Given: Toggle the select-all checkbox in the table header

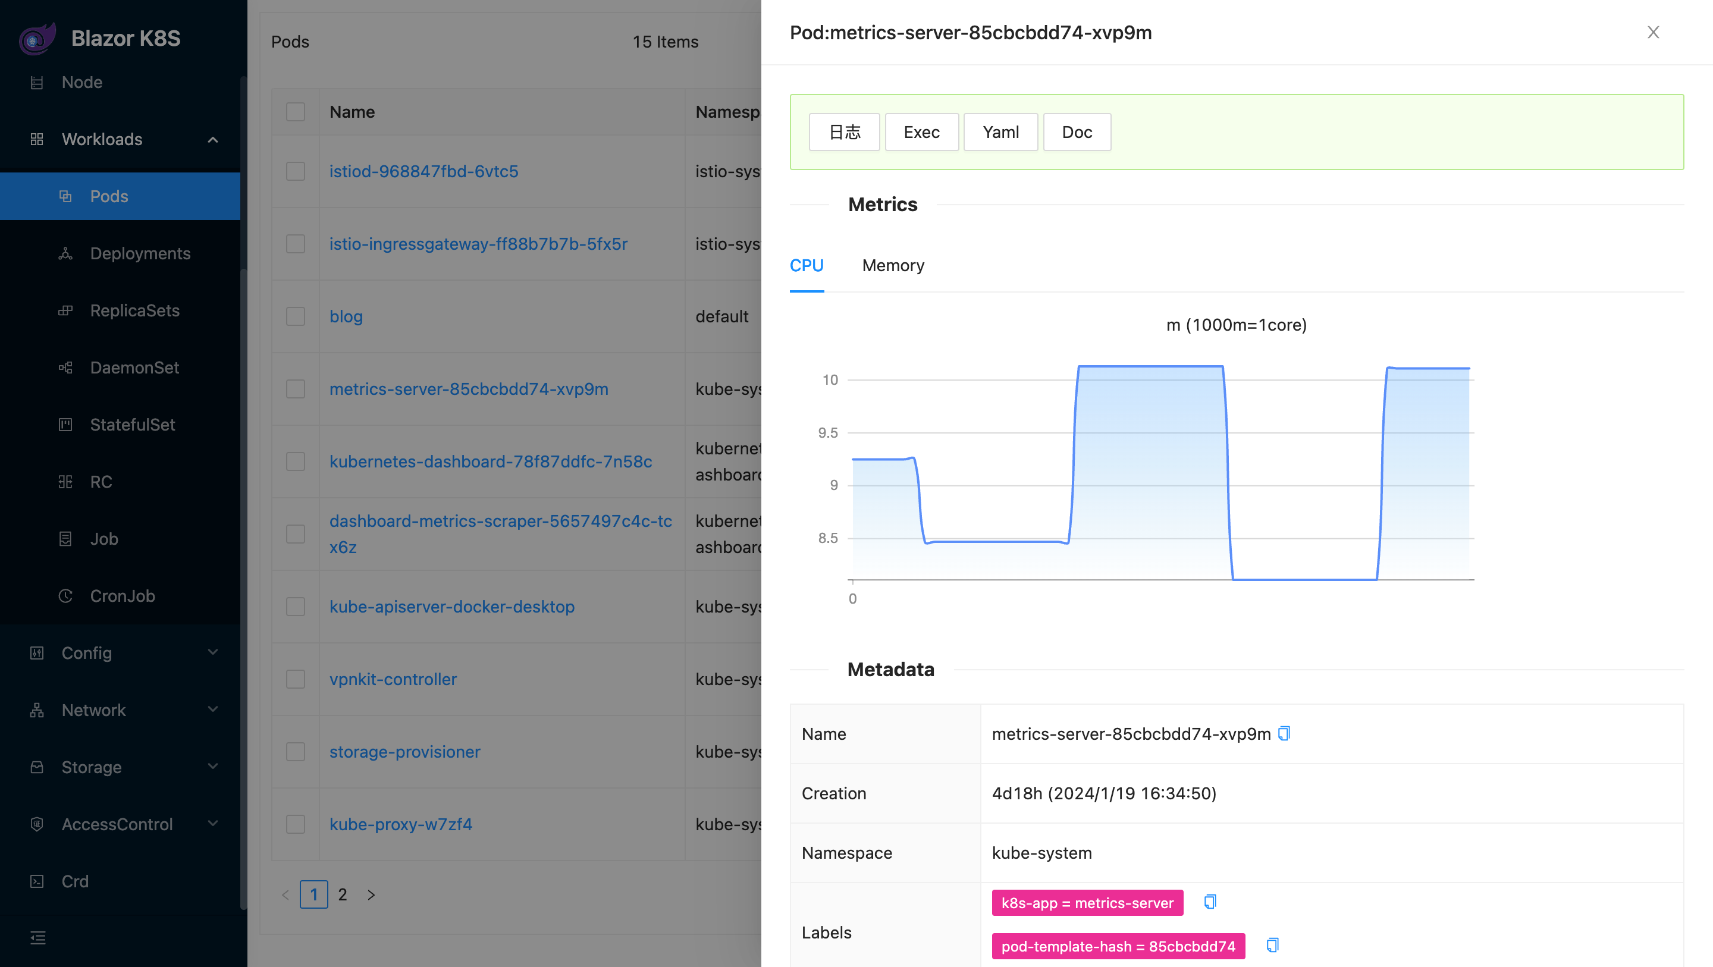Looking at the screenshot, I should click(295, 112).
